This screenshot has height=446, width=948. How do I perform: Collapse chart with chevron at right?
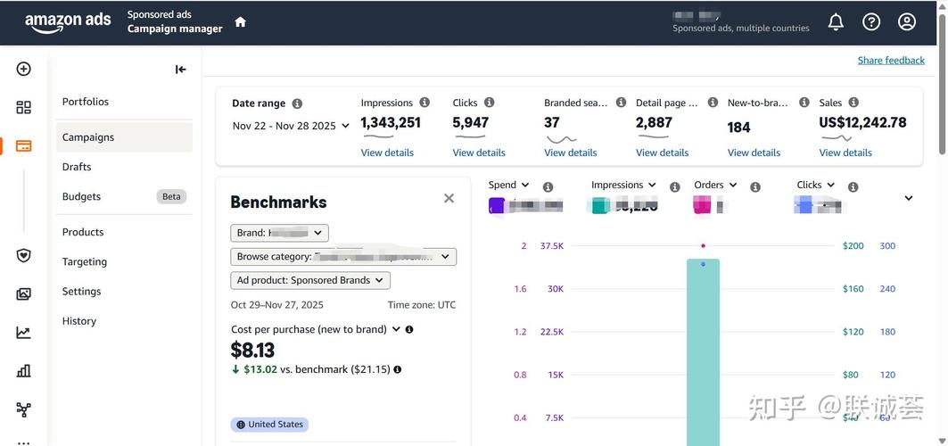[908, 198]
